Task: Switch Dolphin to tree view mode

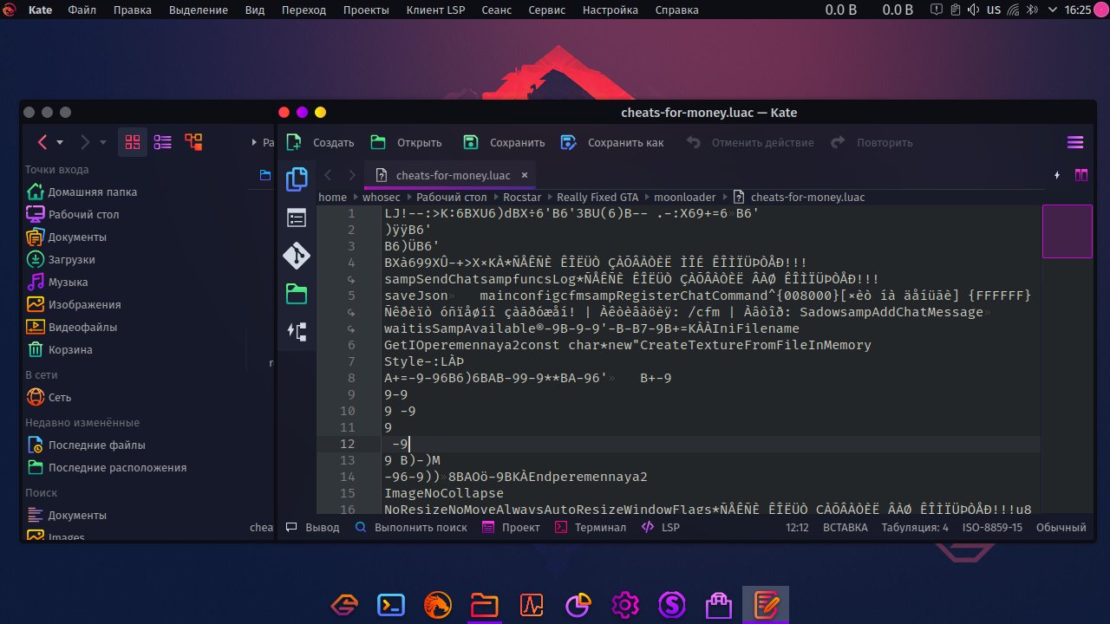Action: [193, 142]
